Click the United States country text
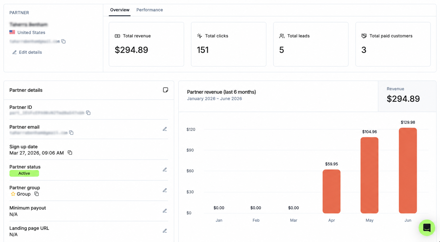Viewport: 440px width, 242px height. 31,33
